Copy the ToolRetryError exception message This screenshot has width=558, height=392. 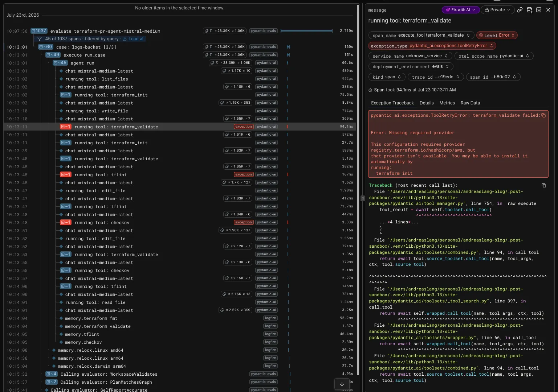click(543, 115)
